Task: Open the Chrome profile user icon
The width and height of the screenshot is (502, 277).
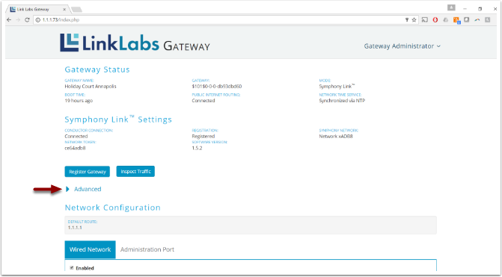Action: coord(451,7)
